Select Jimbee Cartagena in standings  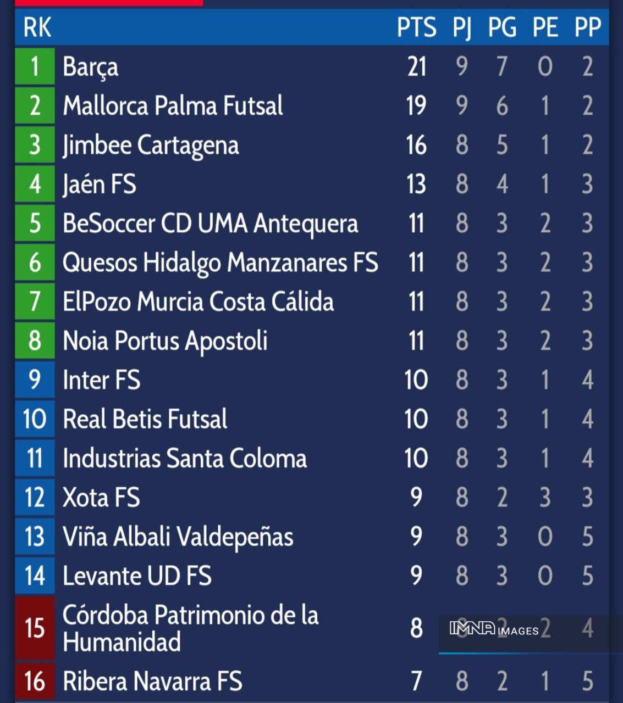click(151, 146)
